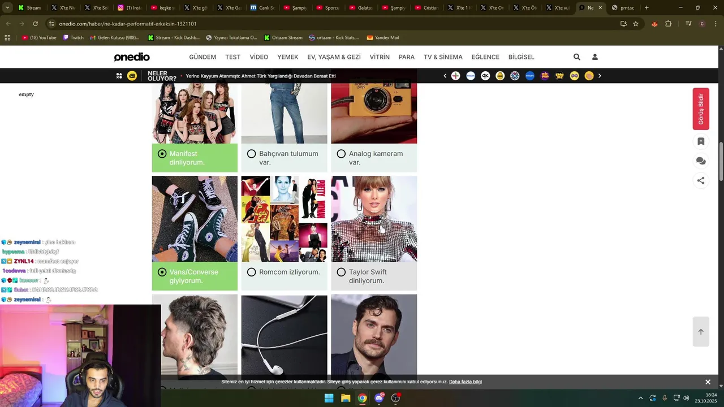Open the GÜNDEM menu

(x=202, y=57)
